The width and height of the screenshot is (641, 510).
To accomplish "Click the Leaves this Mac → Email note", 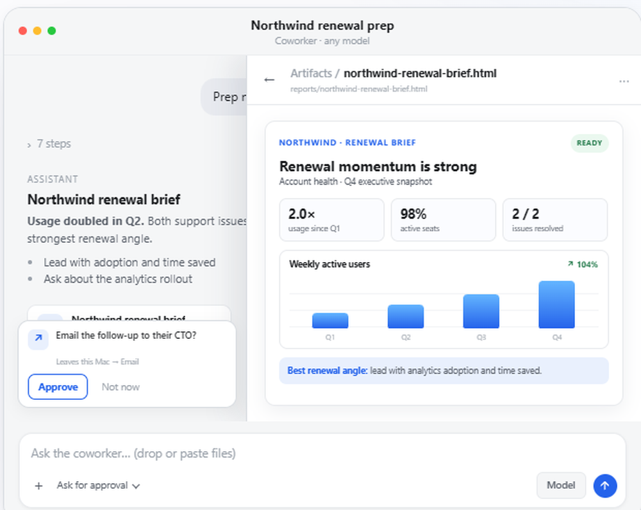I will click(97, 361).
